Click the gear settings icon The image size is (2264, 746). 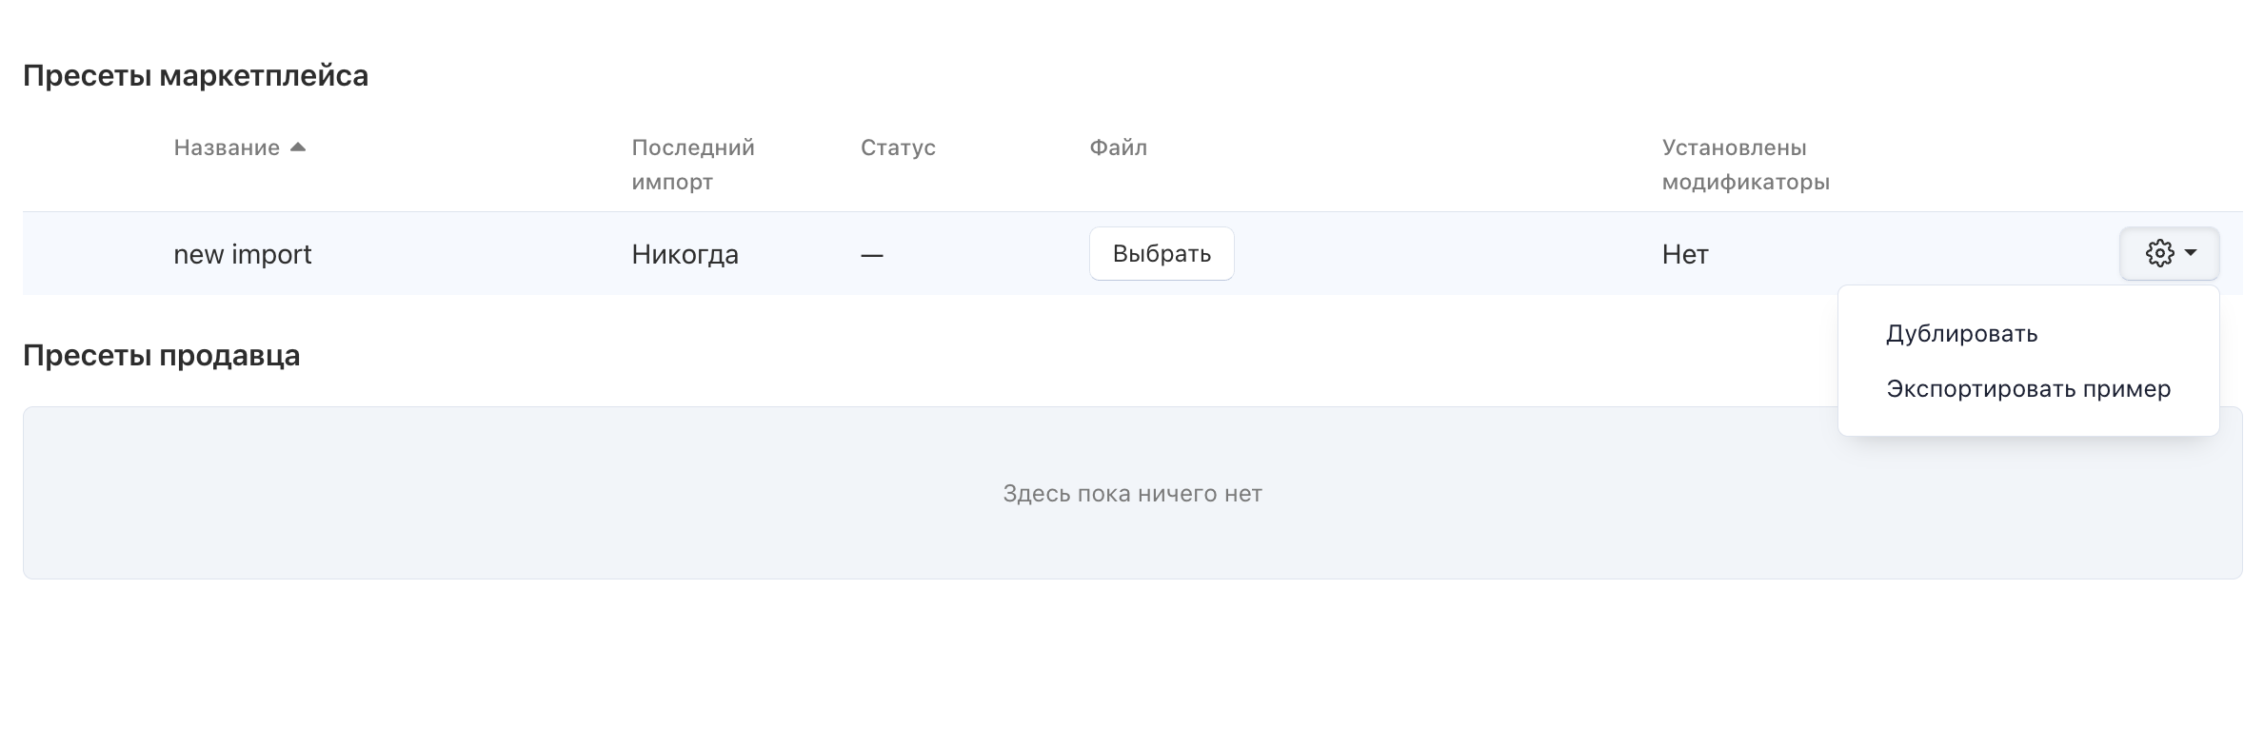2159,253
